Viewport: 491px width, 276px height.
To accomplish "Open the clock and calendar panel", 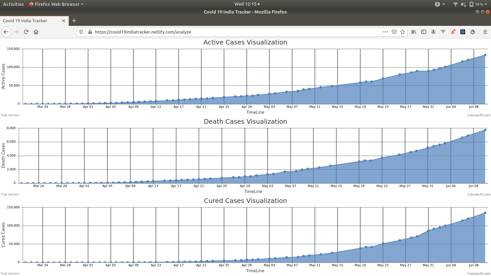I will [247, 4].
